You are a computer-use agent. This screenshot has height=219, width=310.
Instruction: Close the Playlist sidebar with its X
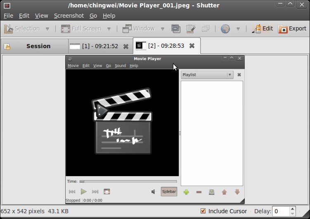239,75
